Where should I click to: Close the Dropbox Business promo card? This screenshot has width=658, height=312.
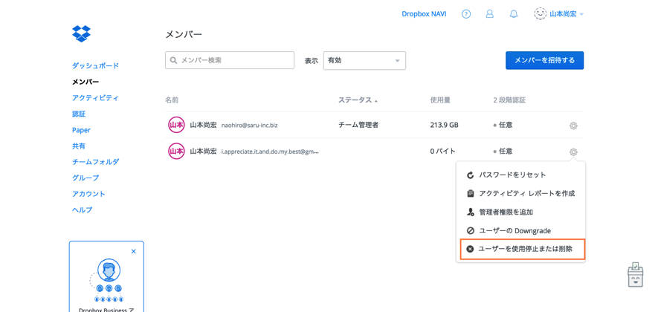(x=134, y=251)
